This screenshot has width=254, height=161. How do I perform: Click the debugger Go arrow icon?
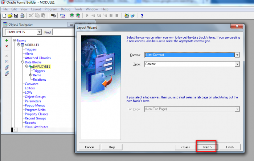(x=87, y=16)
